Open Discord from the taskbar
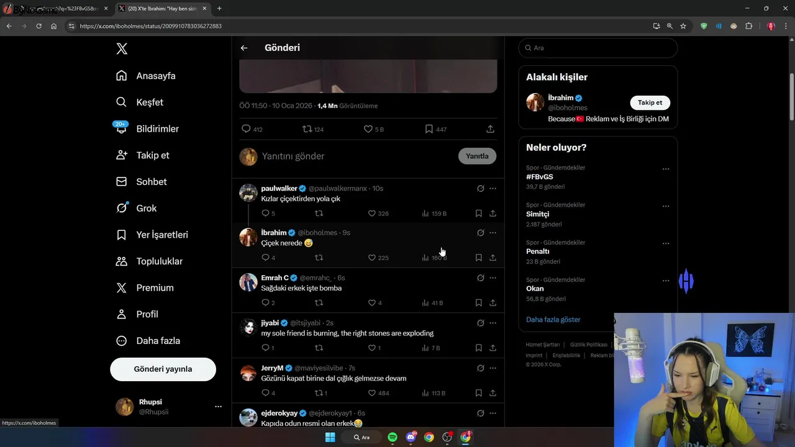The width and height of the screenshot is (795, 447). coord(411,437)
